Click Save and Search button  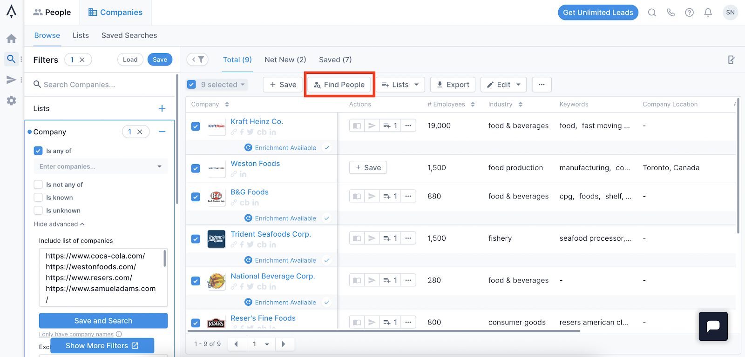(103, 321)
